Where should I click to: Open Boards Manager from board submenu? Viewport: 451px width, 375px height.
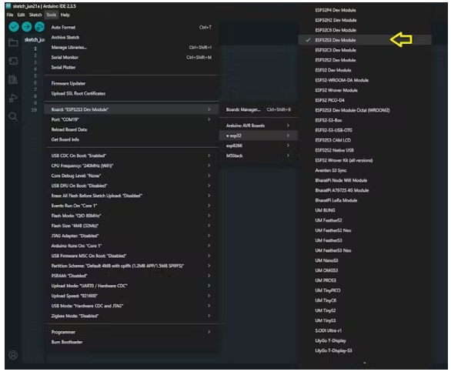[259, 109]
